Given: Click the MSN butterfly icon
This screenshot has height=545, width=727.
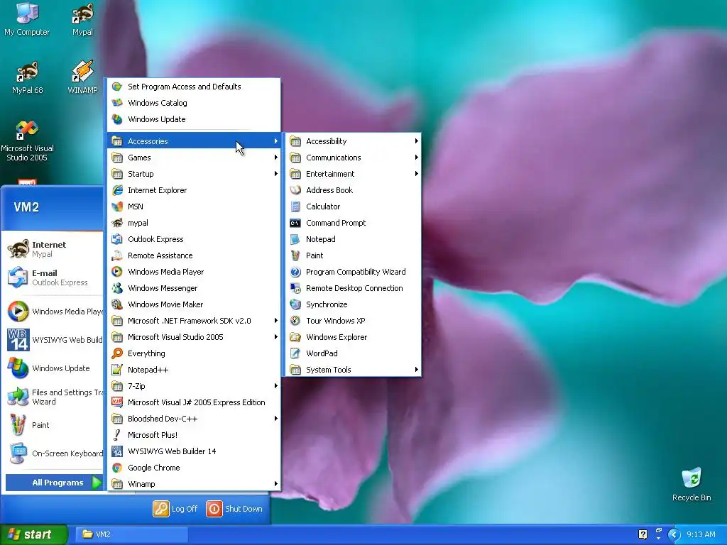Looking at the screenshot, I should (x=117, y=207).
